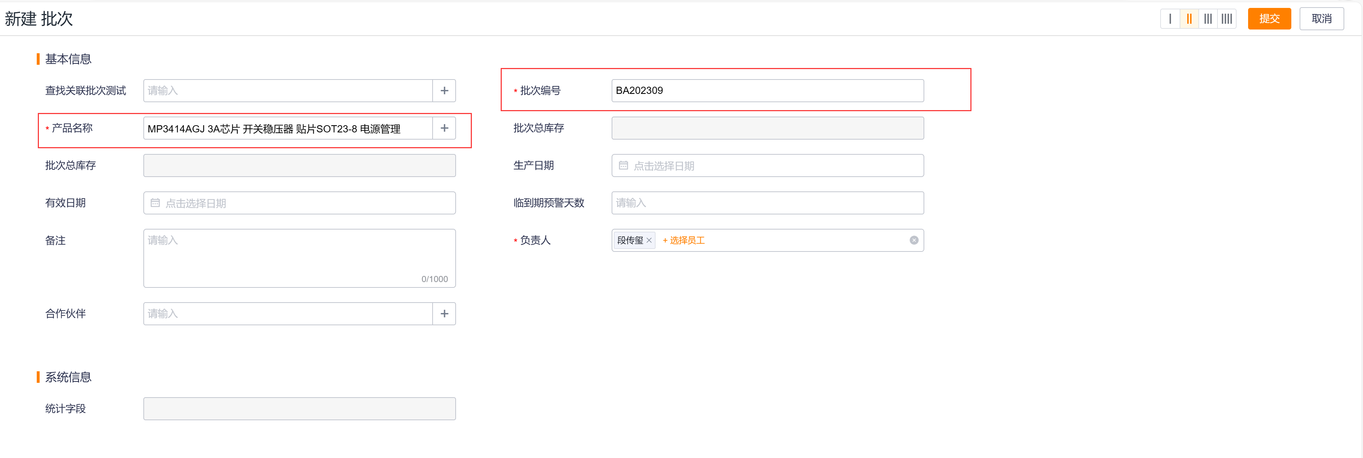Screen dimensions: 1363x458
Task: Select three-column layout icon
Action: point(1208,19)
